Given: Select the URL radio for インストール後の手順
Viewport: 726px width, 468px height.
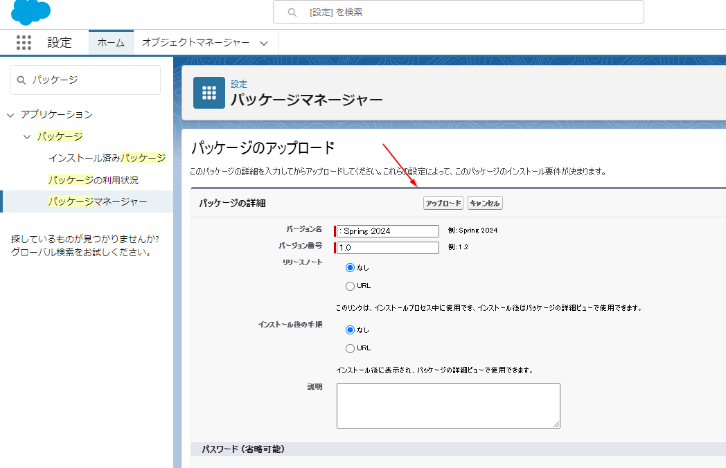Looking at the screenshot, I should pyautogui.click(x=350, y=348).
